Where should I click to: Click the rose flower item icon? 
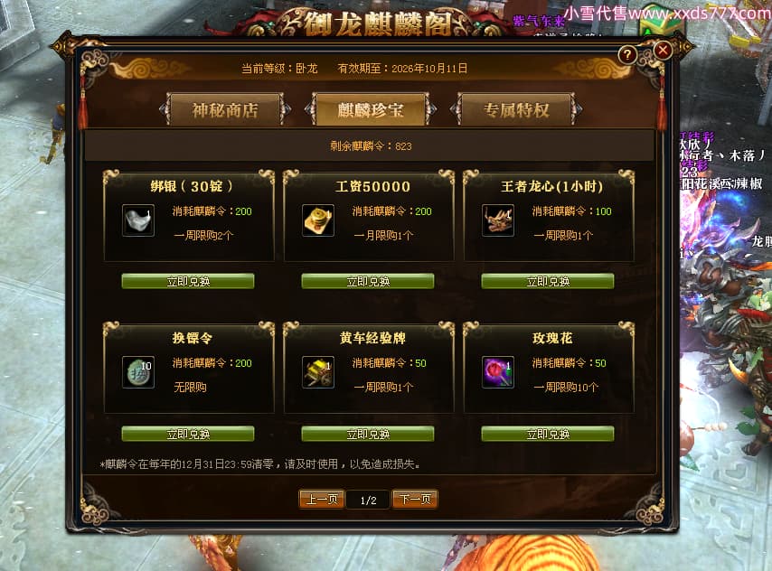pyautogui.click(x=498, y=372)
